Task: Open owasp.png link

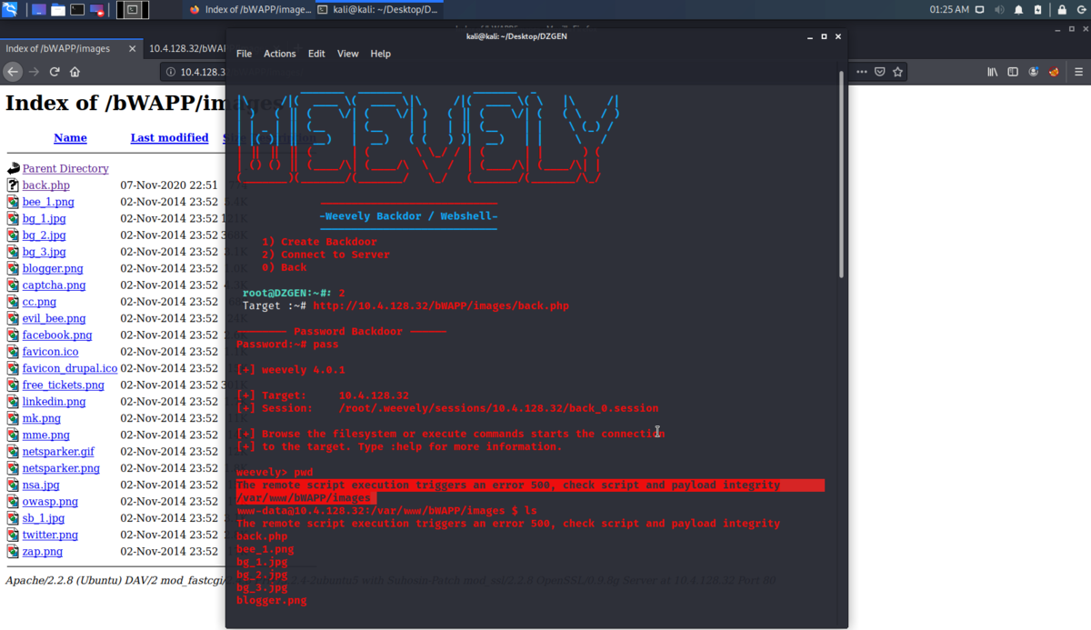Action: coord(50,502)
